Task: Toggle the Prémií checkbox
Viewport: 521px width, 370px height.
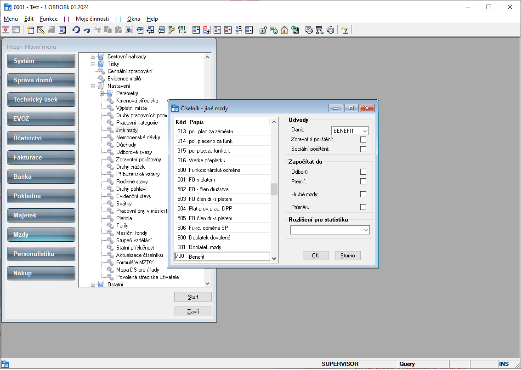Action: [x=363, y=182]
